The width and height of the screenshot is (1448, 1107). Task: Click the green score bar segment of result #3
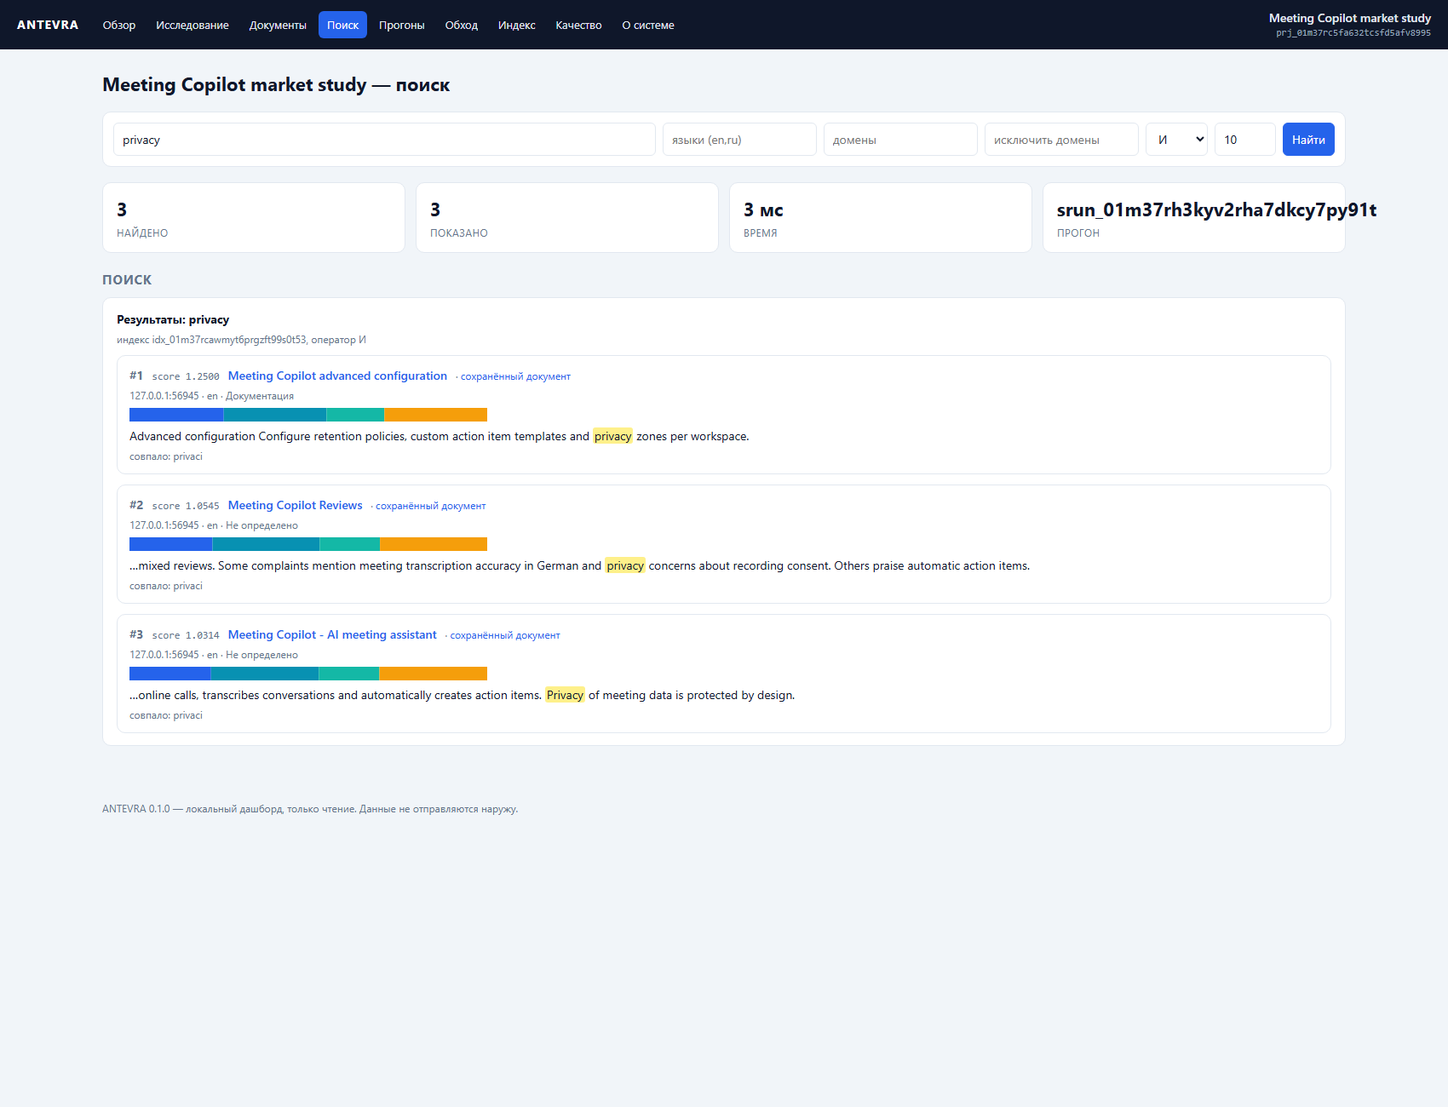(349, 674)
